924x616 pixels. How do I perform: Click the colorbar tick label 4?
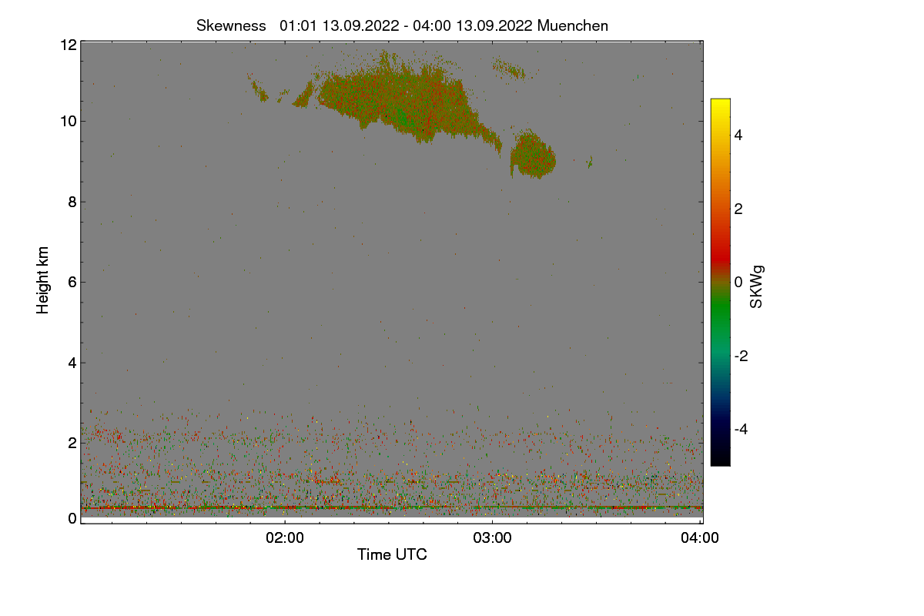click(738, 136)
